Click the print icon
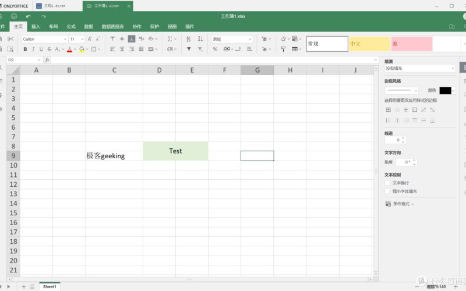 [13, 16]
